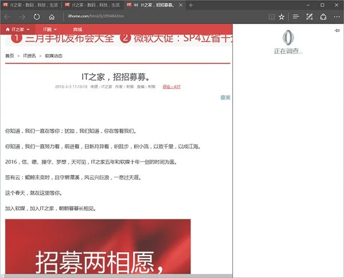Image resolution: width=344 pixels, height=278 pixels.
Task: Open the 三月手机发布会大全 banner link
Action: coord(62,38)
